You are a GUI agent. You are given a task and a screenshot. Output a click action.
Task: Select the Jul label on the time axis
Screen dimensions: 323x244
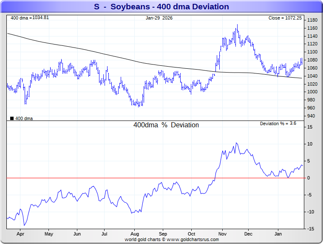(x=105, y=234)
